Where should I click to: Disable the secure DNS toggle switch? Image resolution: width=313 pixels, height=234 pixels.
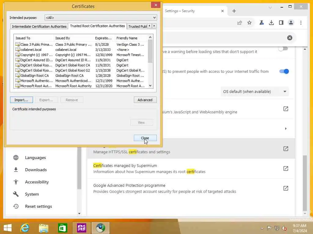click(x=284, y=71)
